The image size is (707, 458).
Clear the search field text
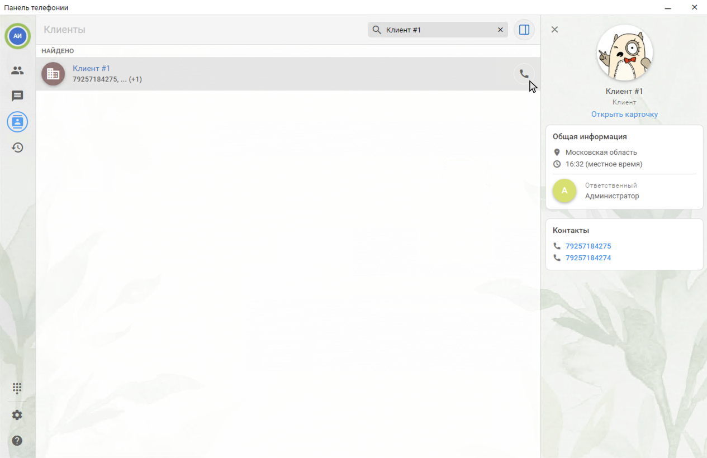[500, 30]
